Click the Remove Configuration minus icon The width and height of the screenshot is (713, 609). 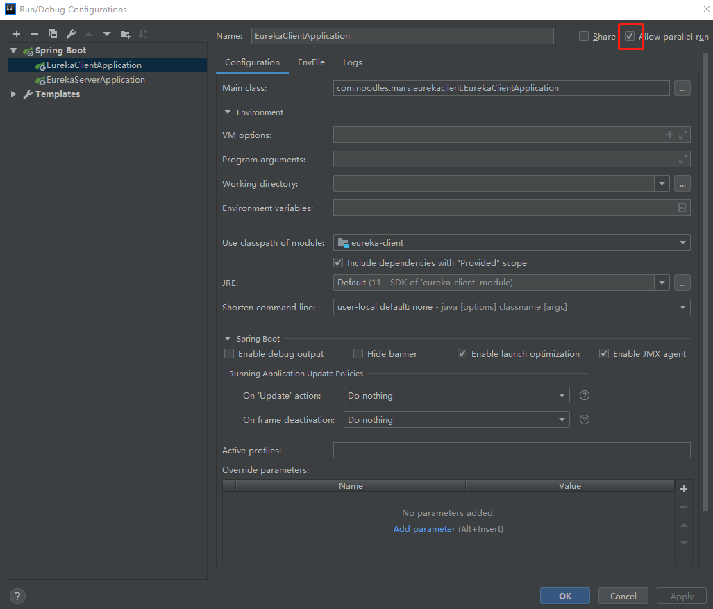coord(35,34)
